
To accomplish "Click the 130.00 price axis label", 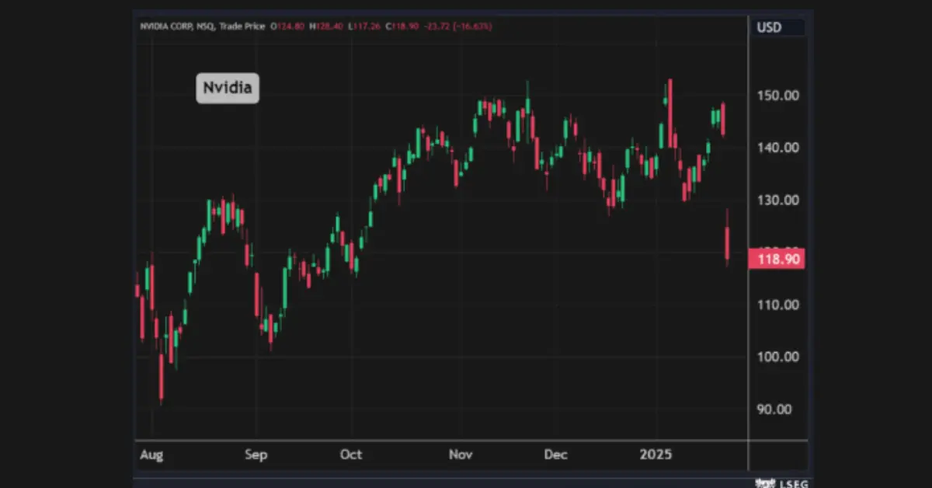I will [x=777, y=200].
